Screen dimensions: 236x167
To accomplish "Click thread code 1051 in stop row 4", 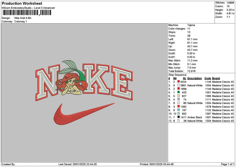I will 208,93.
